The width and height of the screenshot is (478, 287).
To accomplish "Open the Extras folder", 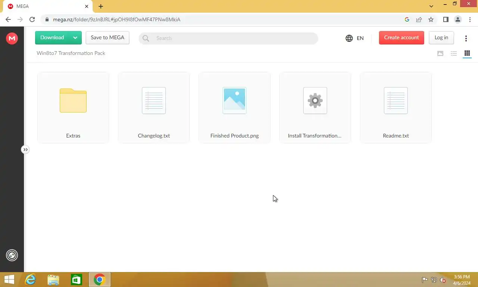I will [73, 108].
